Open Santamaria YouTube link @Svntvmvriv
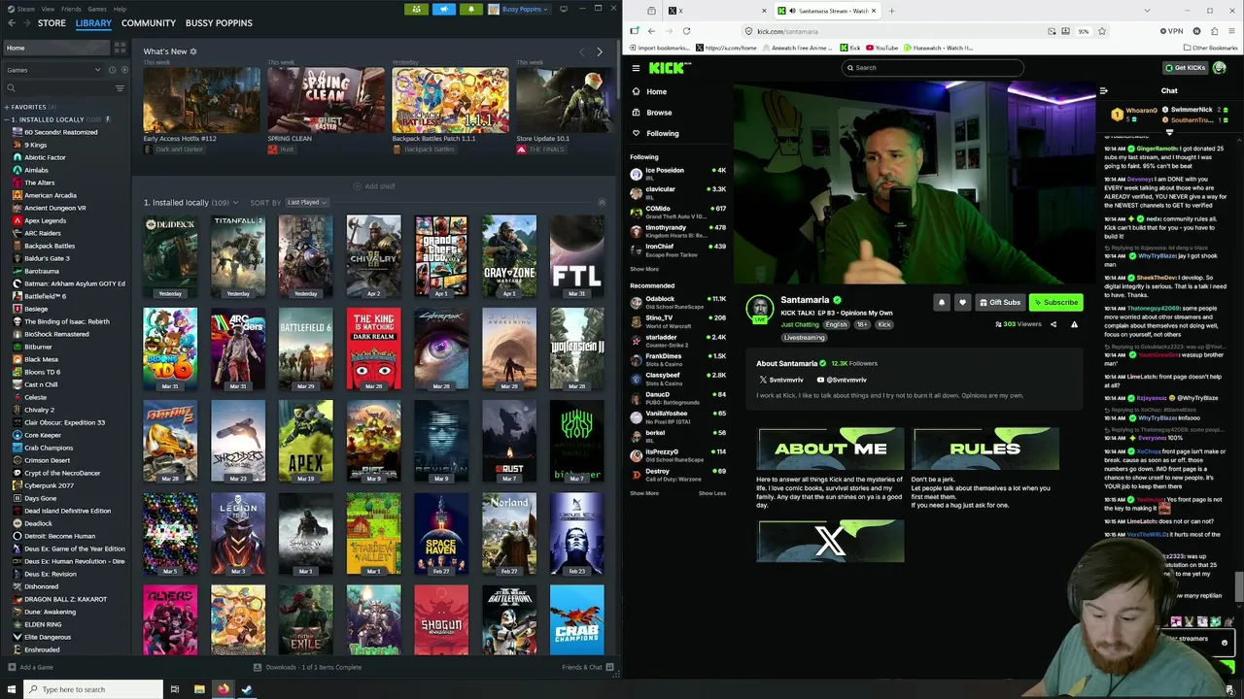 pos(842,380)
